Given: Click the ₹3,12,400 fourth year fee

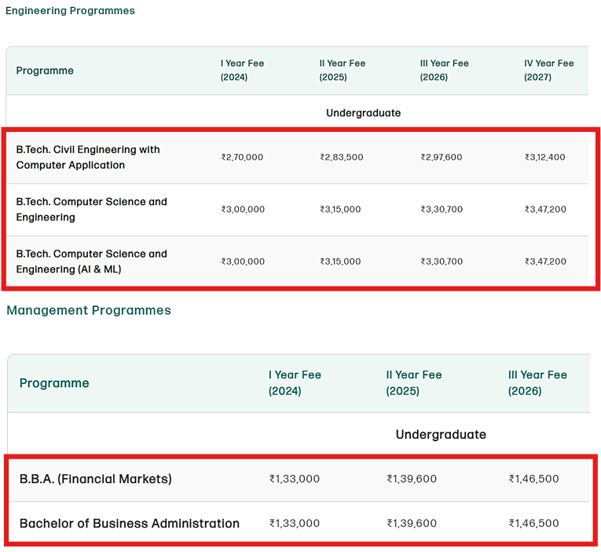Looking at the screenshot, I should pyautogui.click(x=545, y=157).
